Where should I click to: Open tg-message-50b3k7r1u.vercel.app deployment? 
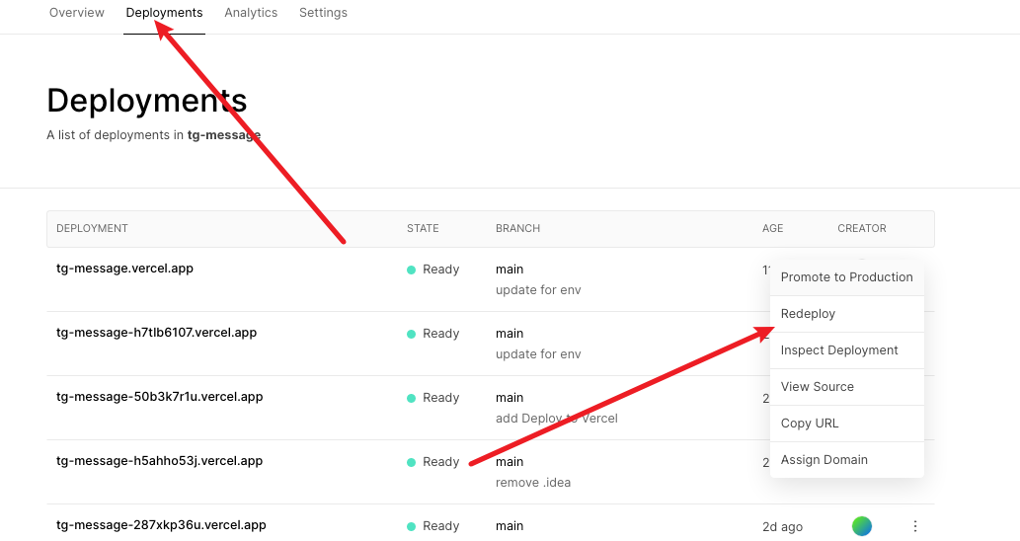tap(159, 397)
